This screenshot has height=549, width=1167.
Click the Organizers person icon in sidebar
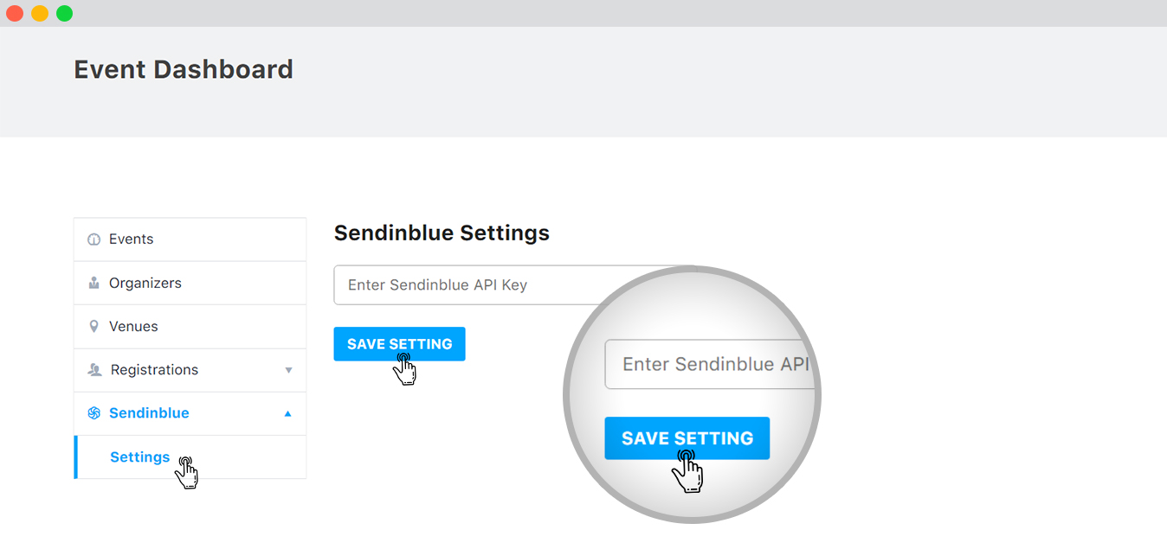point(94,283)
